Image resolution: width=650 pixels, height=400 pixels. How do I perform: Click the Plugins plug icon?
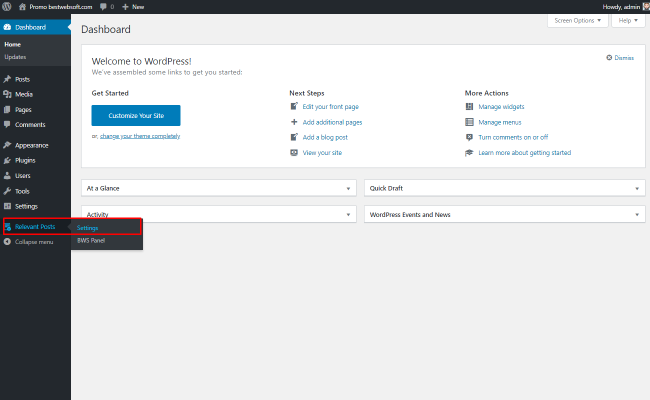click(x=7, y=160)
